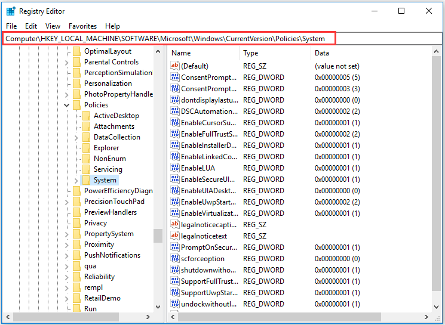This screenshot has height=325, width=445.
Task: Select the PerceptionSimulation key
Action: click(x=118, y=73)
